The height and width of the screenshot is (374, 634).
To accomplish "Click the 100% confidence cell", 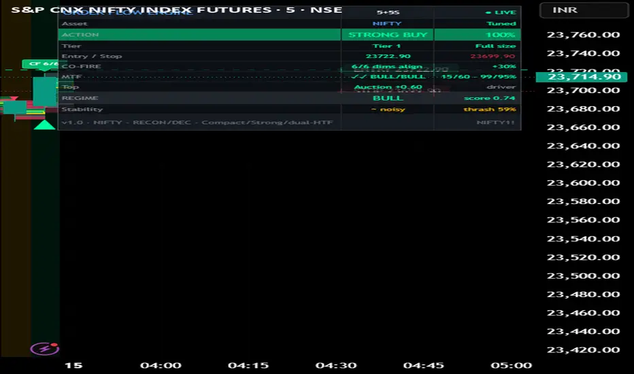I will 478,35.
